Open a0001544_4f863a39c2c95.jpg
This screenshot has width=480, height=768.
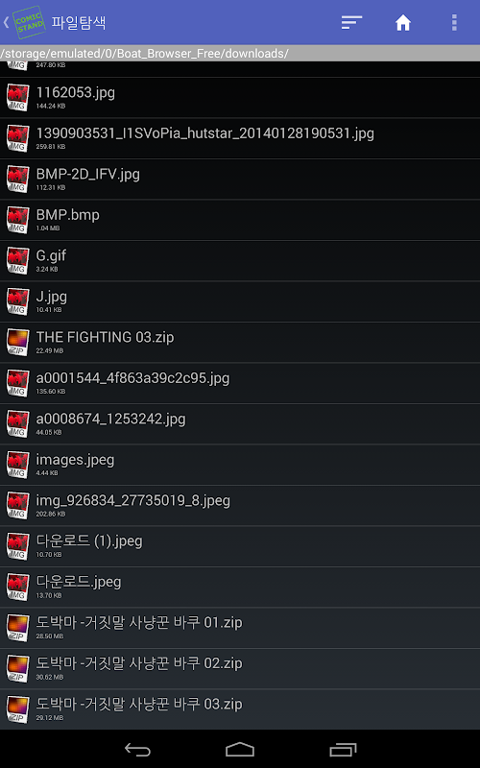click(x=240, y=383)
